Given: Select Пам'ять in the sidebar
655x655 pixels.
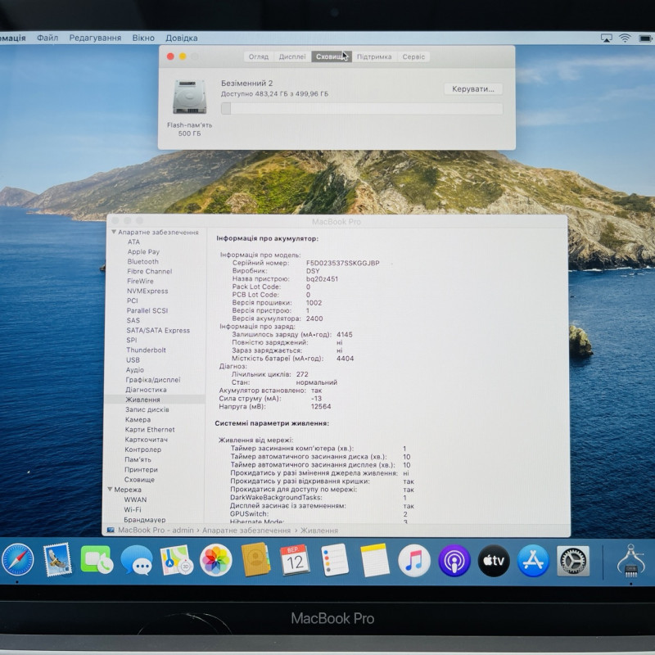Looking at the screenshot, I should tap(138, 459).
